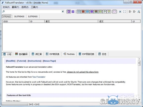Select the STRINGS tab

point(7,17)
